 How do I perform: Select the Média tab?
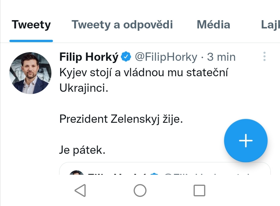(x=213, y=25)
